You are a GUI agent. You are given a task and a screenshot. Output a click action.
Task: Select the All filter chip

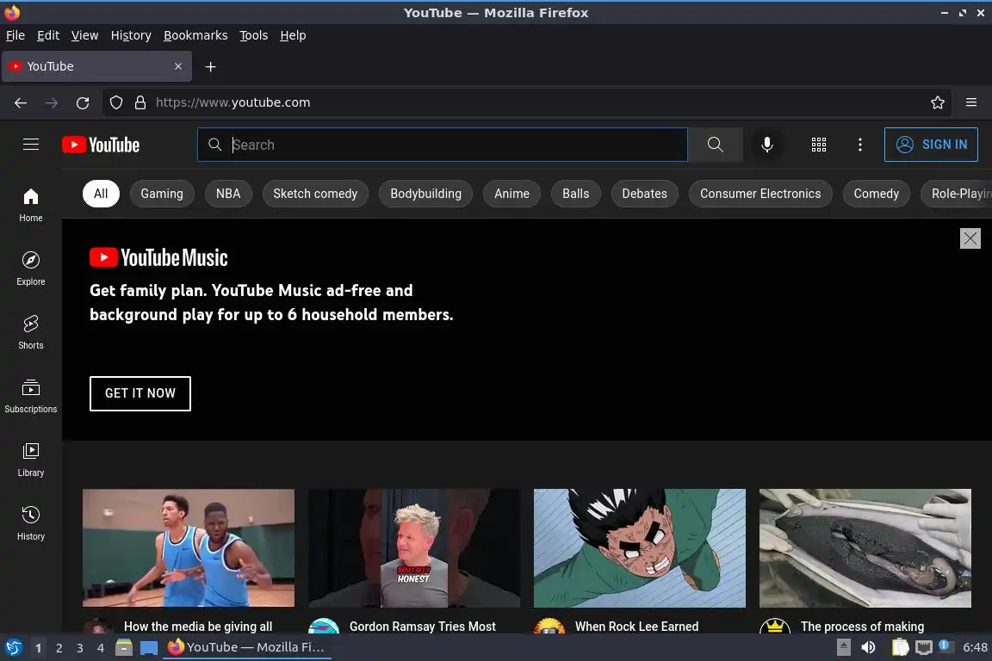pyautogui.click(x=101, y=194)
